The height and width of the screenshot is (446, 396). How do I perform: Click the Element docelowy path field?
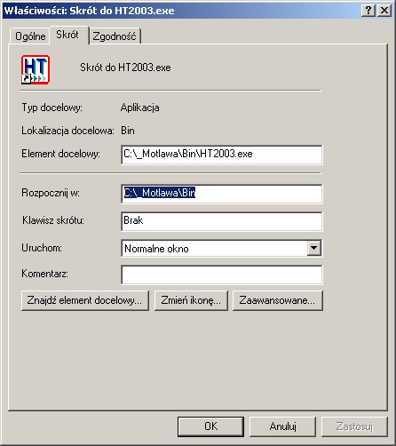point(222,155)
